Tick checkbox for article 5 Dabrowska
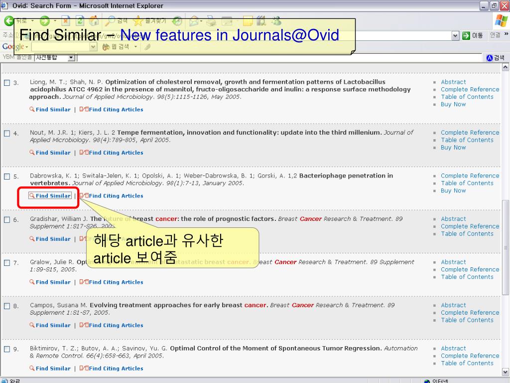 click(x=7, y=177)
